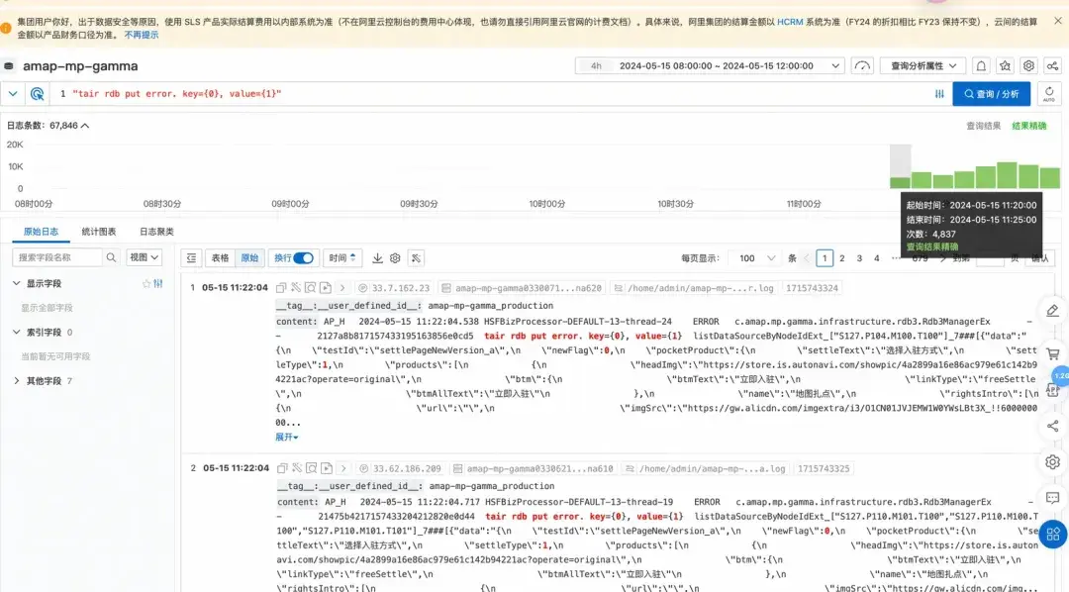Open the time range dropdown

pyautogui.click(x=710, y=66)
